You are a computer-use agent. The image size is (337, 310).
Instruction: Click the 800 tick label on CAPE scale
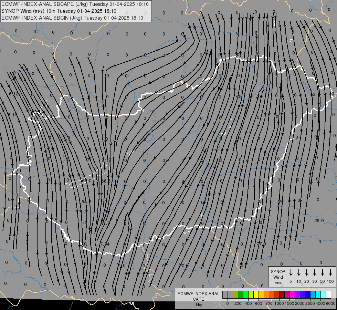[269, 303]
